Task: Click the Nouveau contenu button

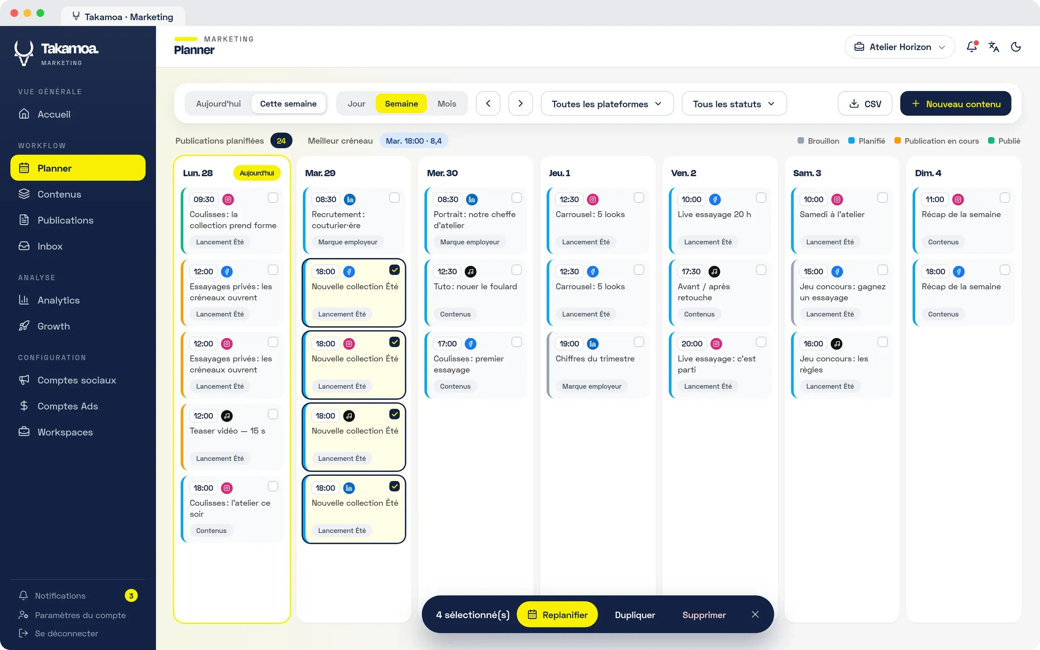Action: click(x=955, y=104)
